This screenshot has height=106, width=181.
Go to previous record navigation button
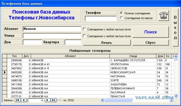[x=24, y=100]
